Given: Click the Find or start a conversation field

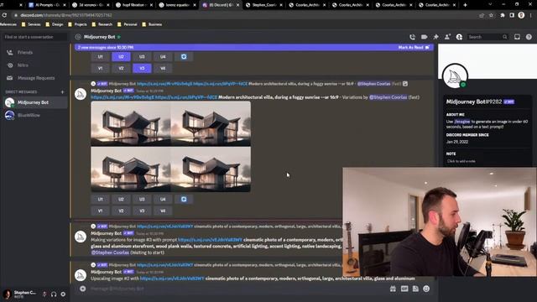Looking at the screenshot, I should click(35, 37).
